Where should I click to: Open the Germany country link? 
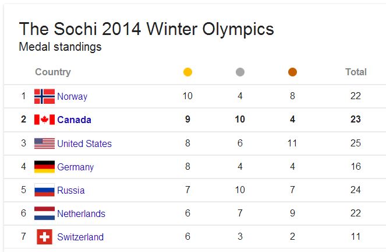(x=75, y=167)
